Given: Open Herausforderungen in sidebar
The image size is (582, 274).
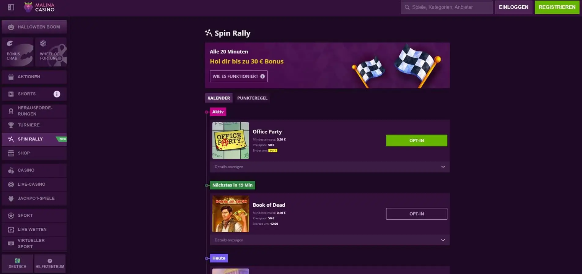Looking at the screenshot, I should tap(34, 111).
